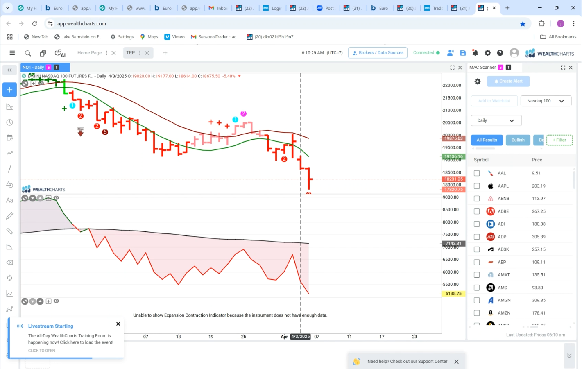Open the help question mark
Screen dimensions: 582x369
500,53
